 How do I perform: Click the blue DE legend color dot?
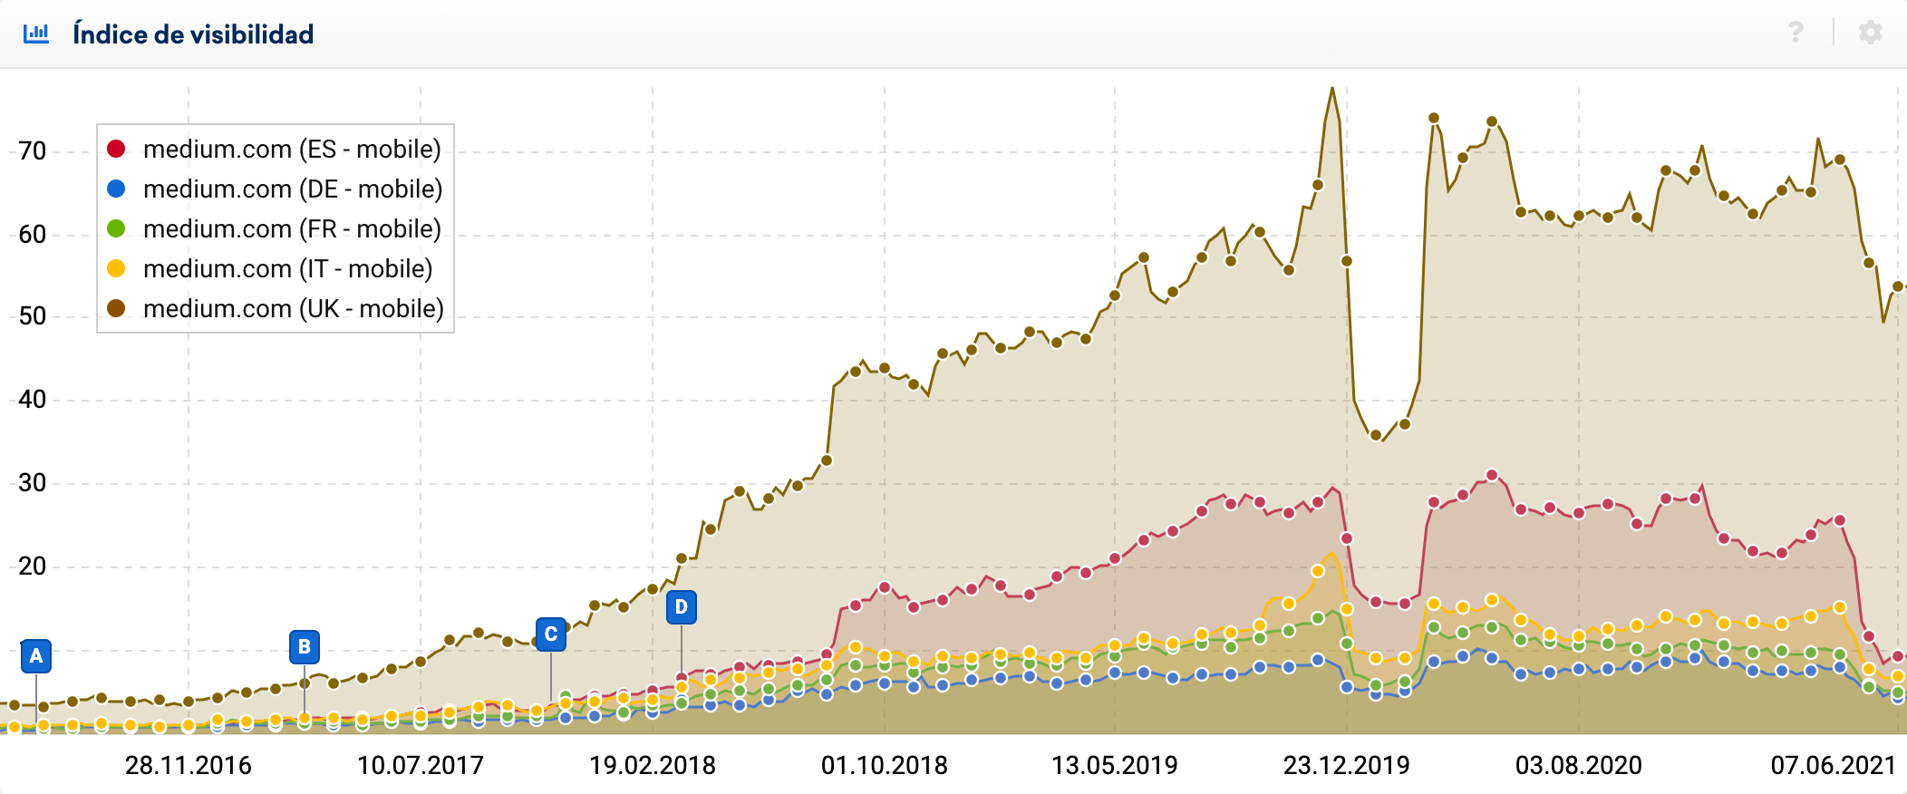tap(116, 189)
